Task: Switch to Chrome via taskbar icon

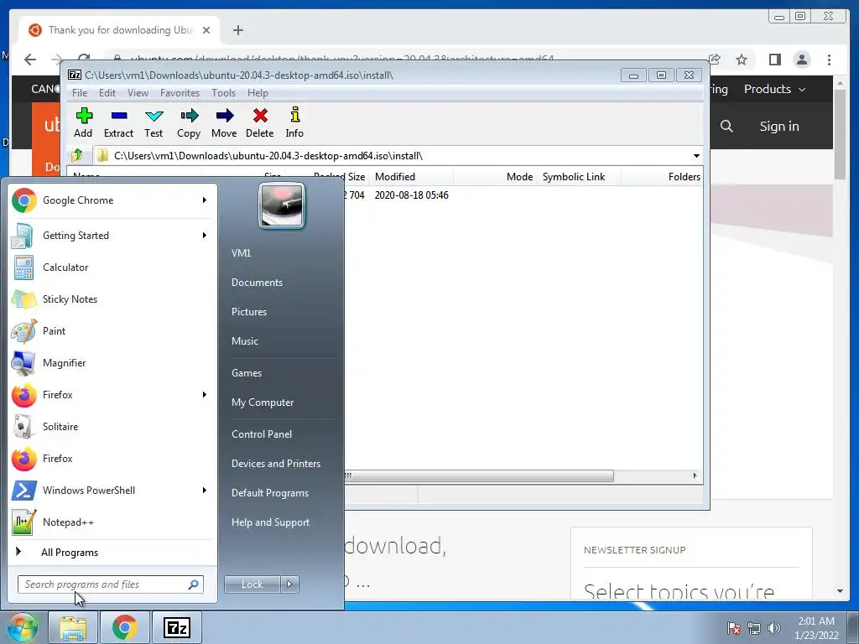Action: point(124,627)
